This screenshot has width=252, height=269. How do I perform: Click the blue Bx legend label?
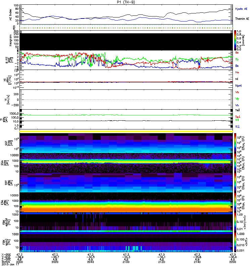237,66
